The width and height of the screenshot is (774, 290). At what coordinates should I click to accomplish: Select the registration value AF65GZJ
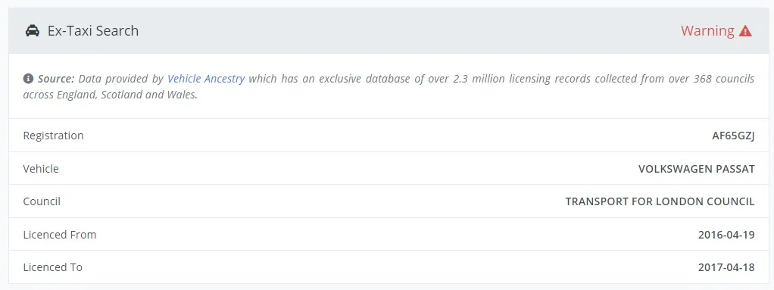(733, 136)
